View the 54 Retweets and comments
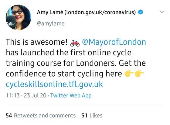 (41, 116)
